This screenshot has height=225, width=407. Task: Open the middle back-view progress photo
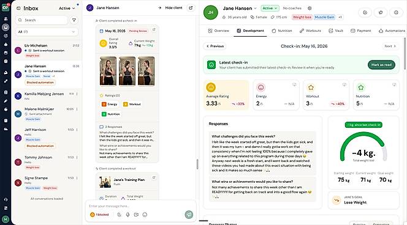click(x=127, y=71)
